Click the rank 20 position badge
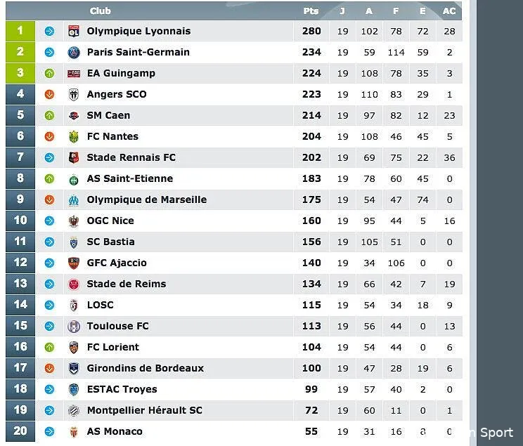 pyautogui.click(x=20, y=431)
